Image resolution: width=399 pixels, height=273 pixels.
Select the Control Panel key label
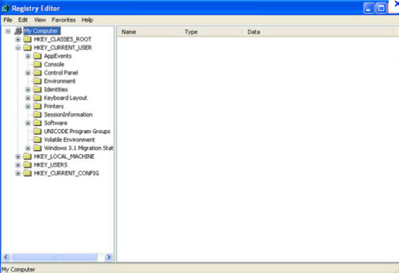[61, 73]
